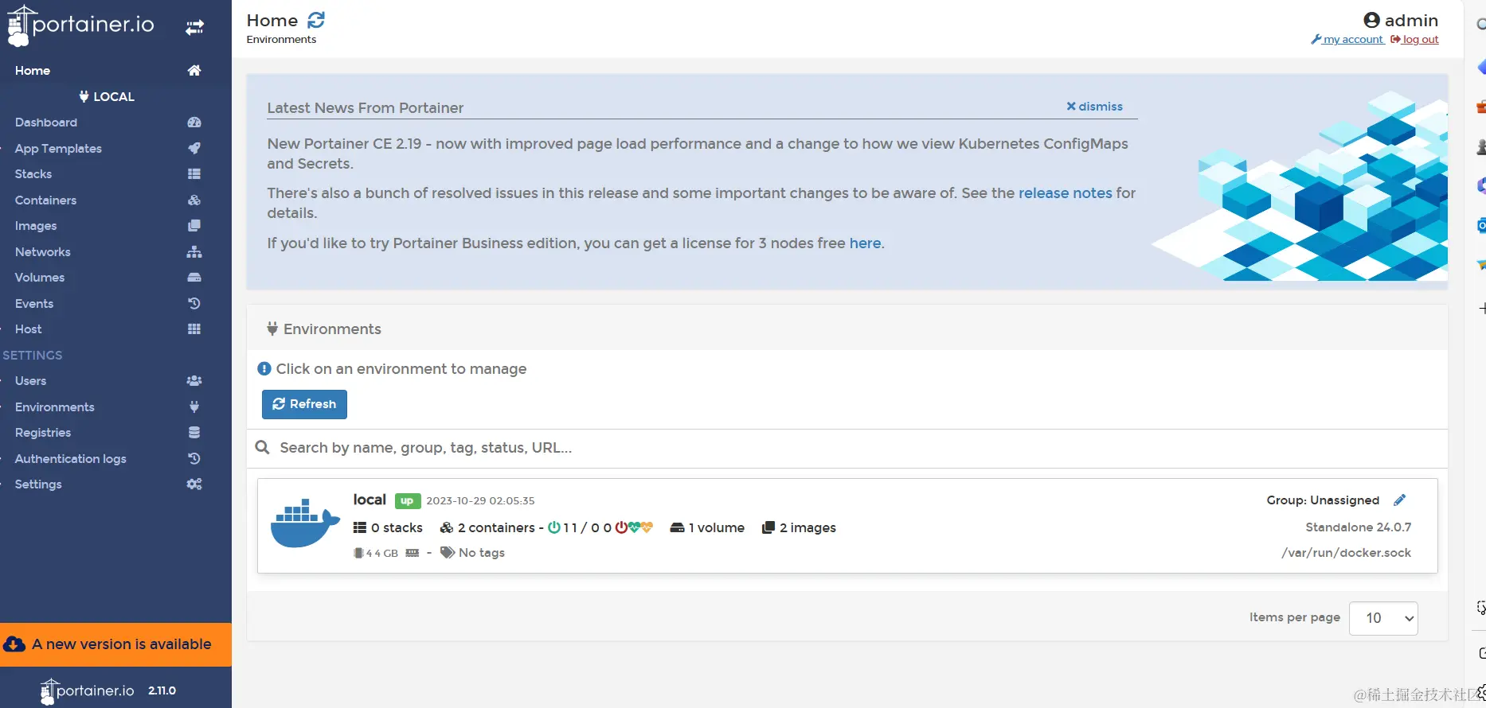Click the Home house icon in sidebar
The image size is (1486, 708).
tap(194, 71)
